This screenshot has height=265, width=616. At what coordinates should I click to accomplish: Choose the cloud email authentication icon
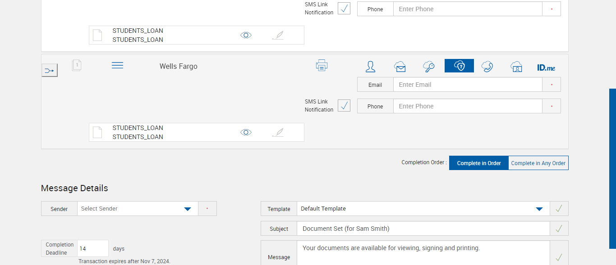coord(400,67)
